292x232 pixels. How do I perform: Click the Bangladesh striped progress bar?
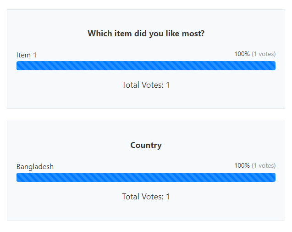pos(146,177)
